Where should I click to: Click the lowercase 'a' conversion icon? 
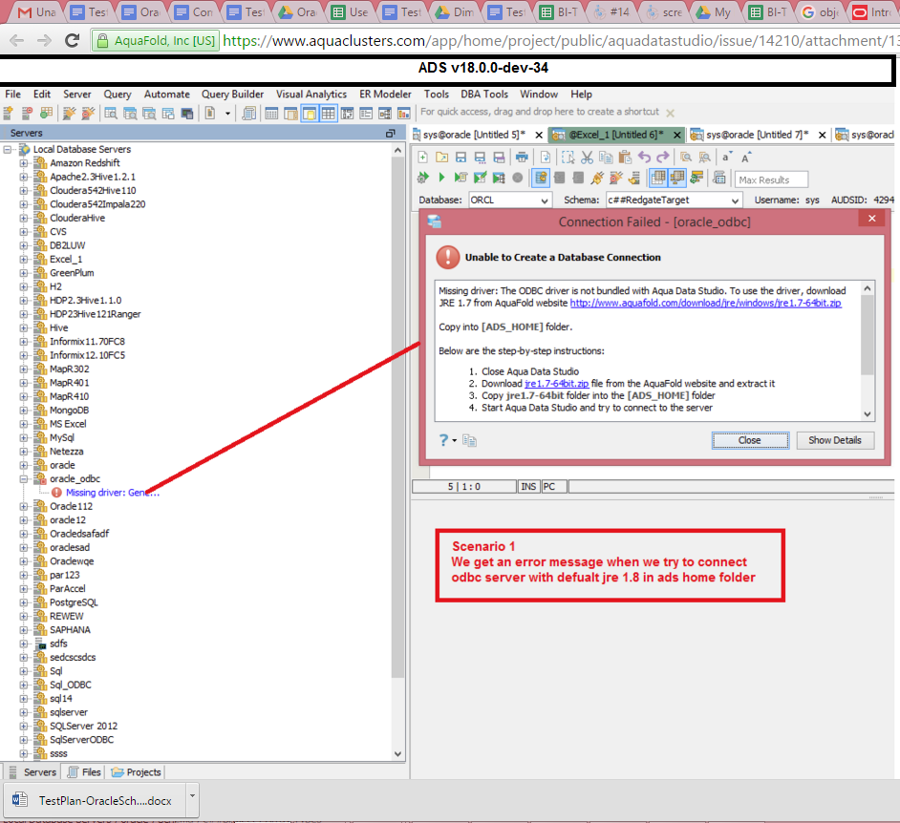(727, 158)
